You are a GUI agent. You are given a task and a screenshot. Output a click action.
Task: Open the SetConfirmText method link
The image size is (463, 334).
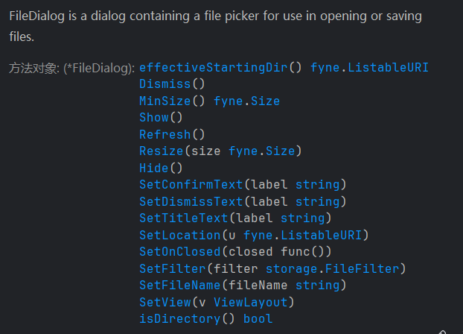pyautogui.click(x=191, y=185)
